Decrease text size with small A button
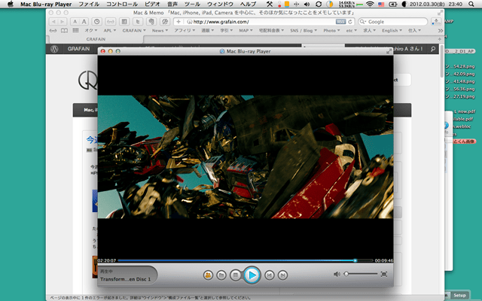 [x=75, y=22]
